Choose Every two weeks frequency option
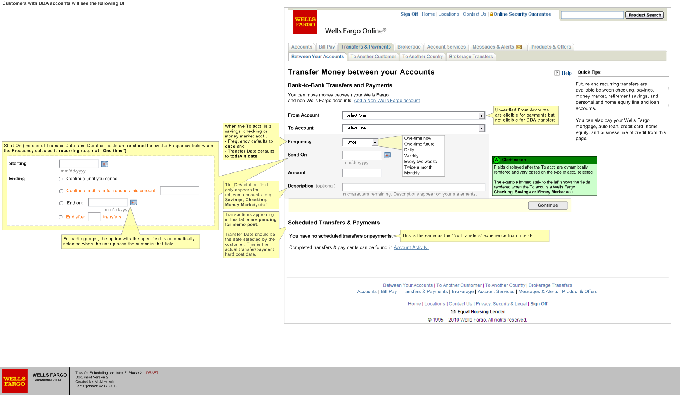680x395 pixels. 420,162
